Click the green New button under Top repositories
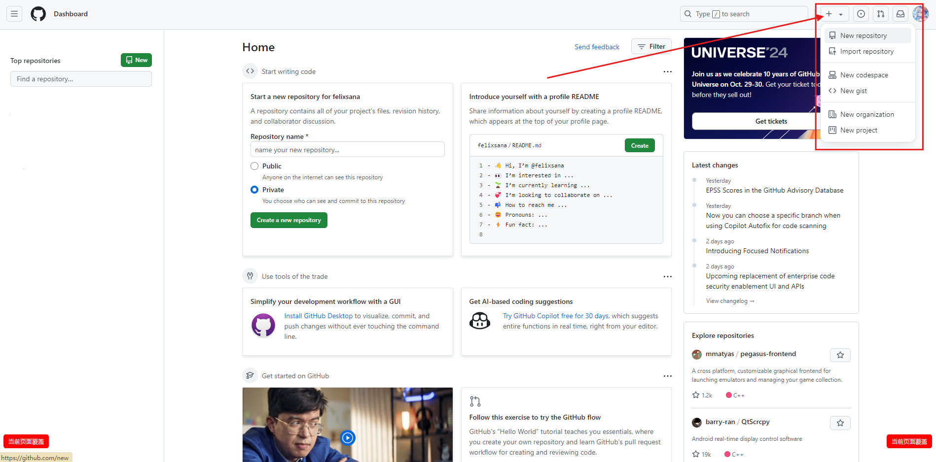Screen dimensions: 936x462 136,60
